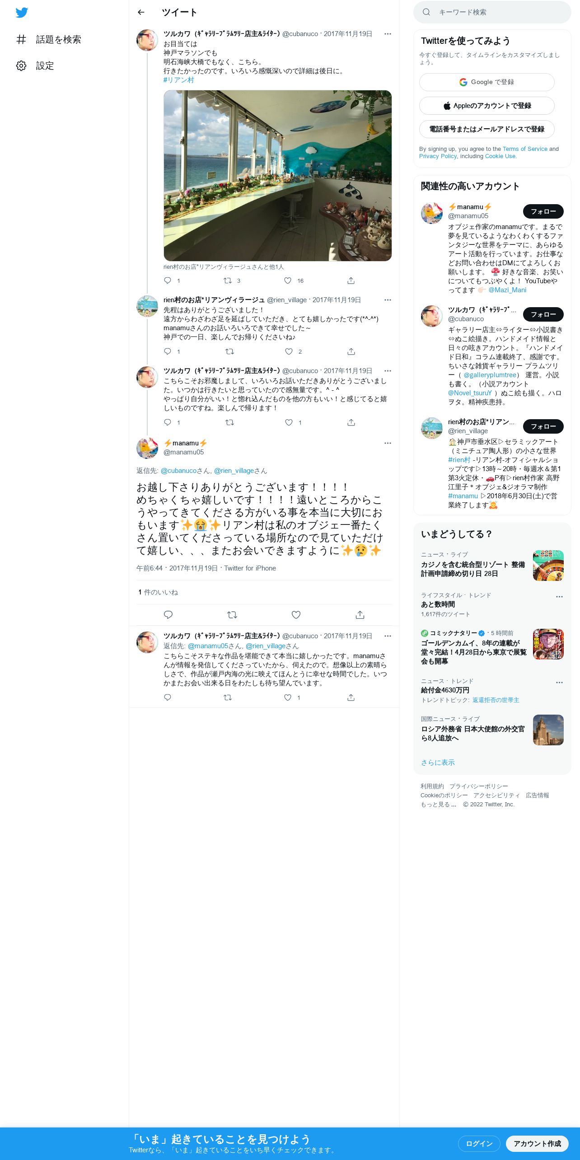This screenshot has width=580, height=1160.
Task: Retweet the main manamu reply
Action: [232, 615]
